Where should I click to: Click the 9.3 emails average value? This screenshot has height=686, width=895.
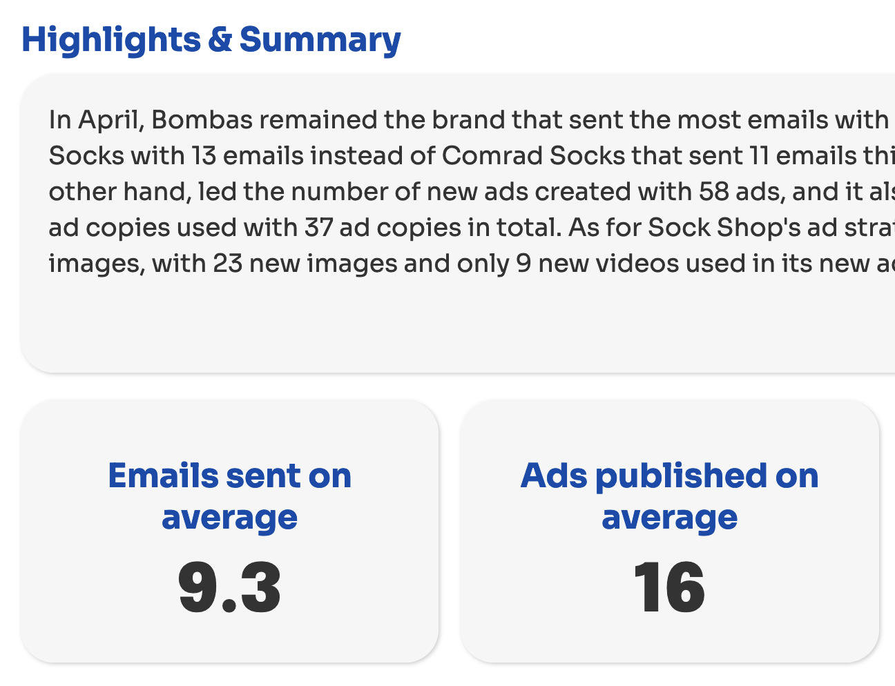229,589
